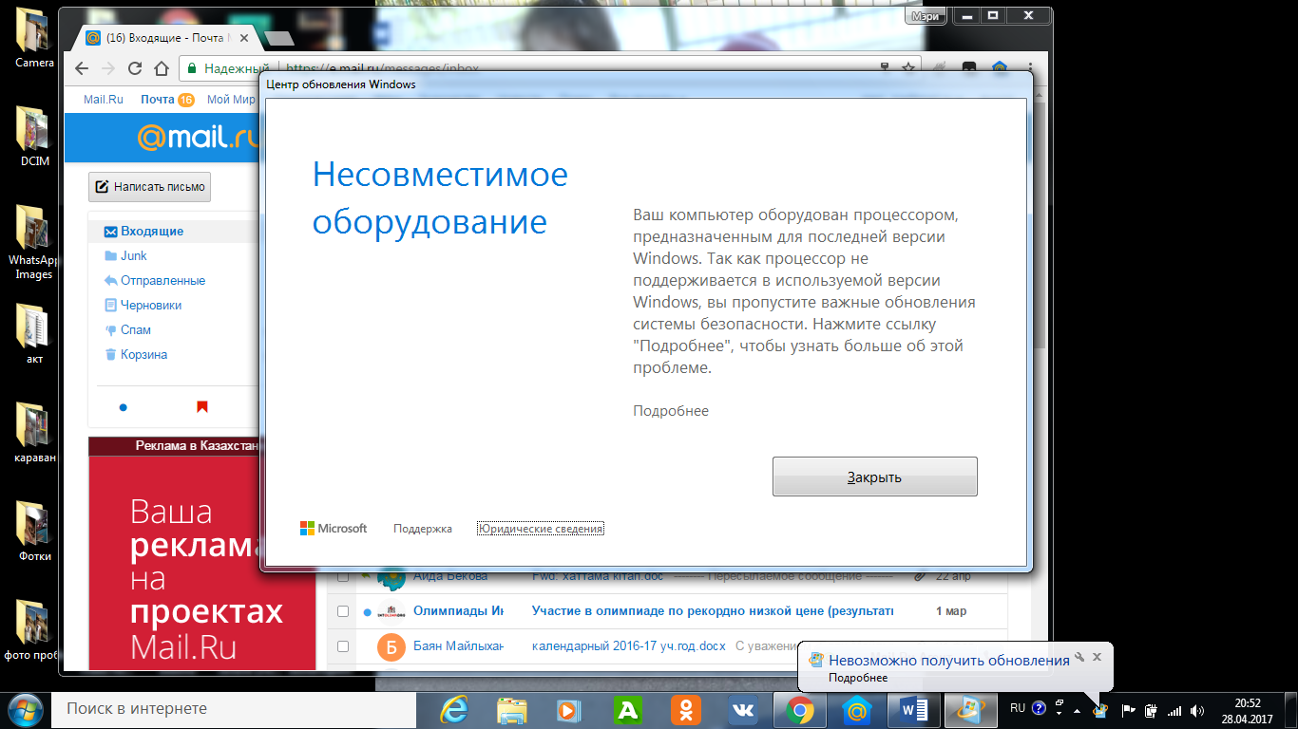Open a new Chrome tab
Viewport: 1298px width, 729px height.
[x=278, y=38]
